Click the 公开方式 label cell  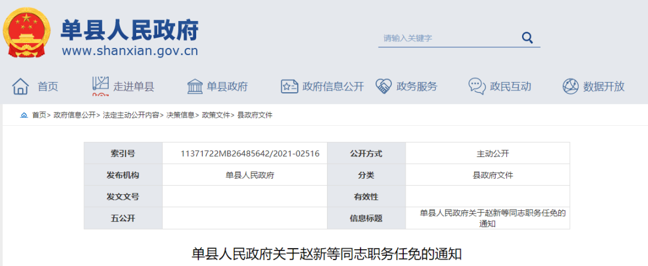pyautogui.click(x=366, y=153)
